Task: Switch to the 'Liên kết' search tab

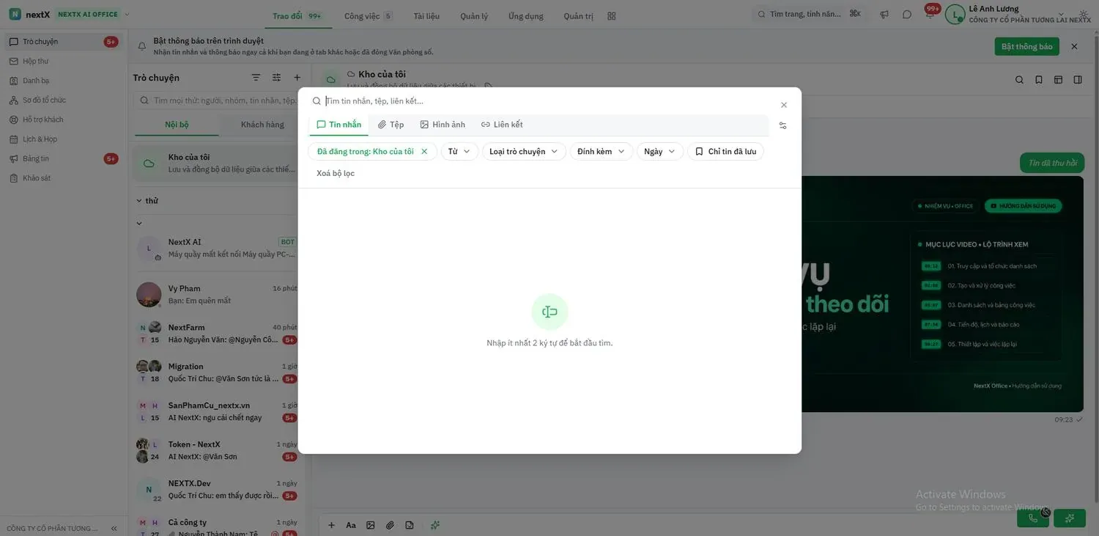Action: coord(502,125)
